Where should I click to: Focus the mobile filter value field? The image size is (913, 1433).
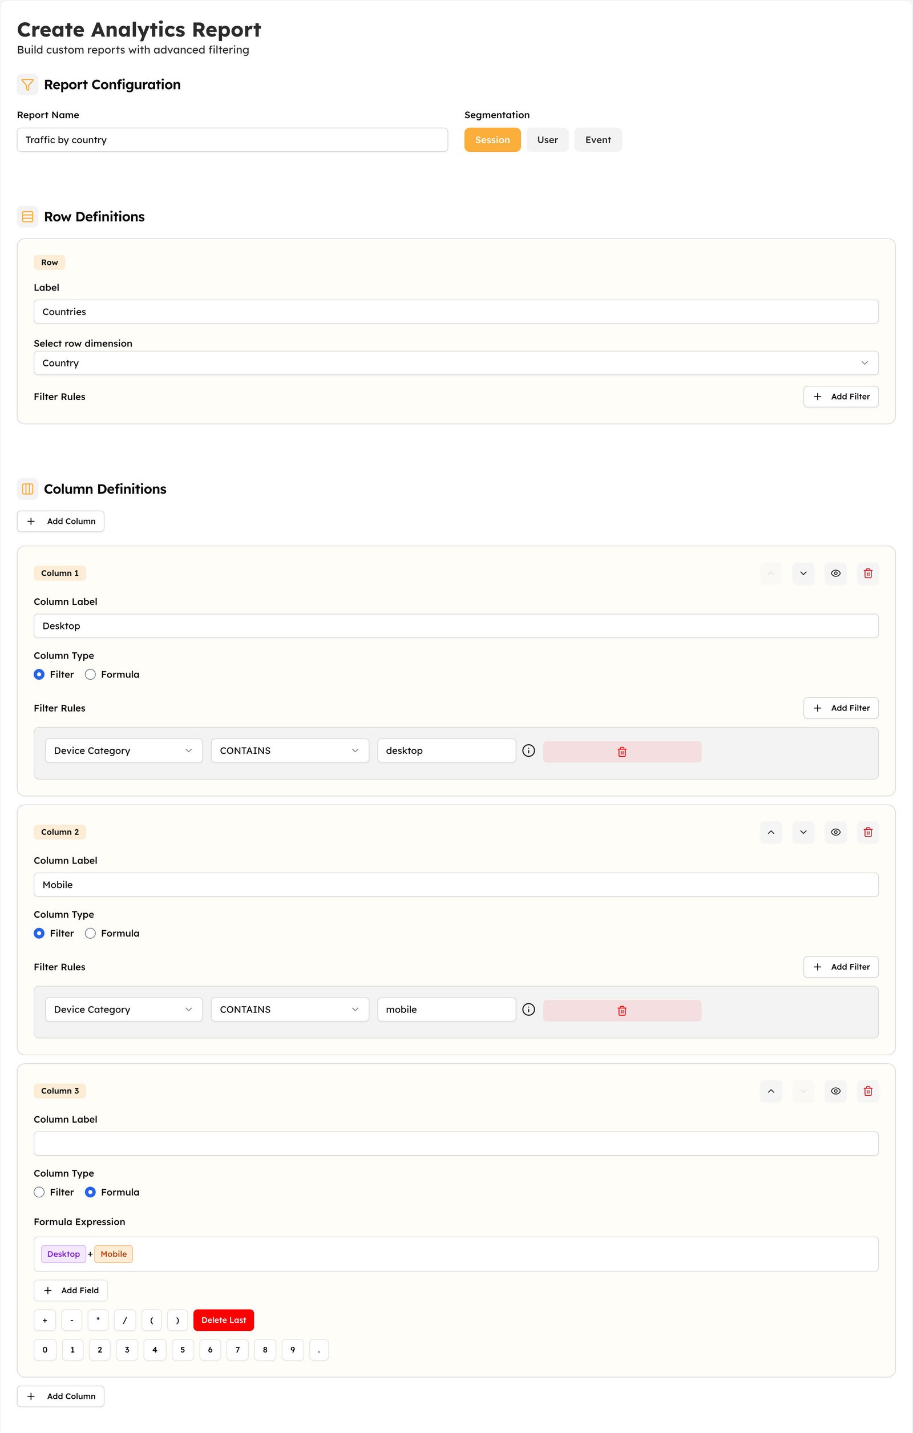446,1010
